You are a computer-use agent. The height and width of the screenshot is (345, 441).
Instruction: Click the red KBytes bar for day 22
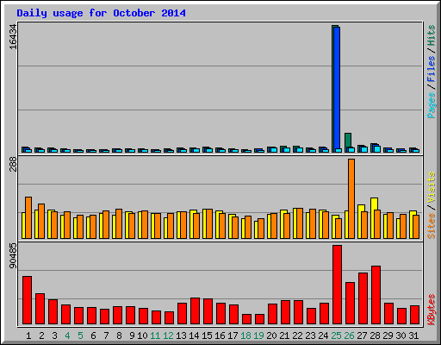(x=298, y=312)
